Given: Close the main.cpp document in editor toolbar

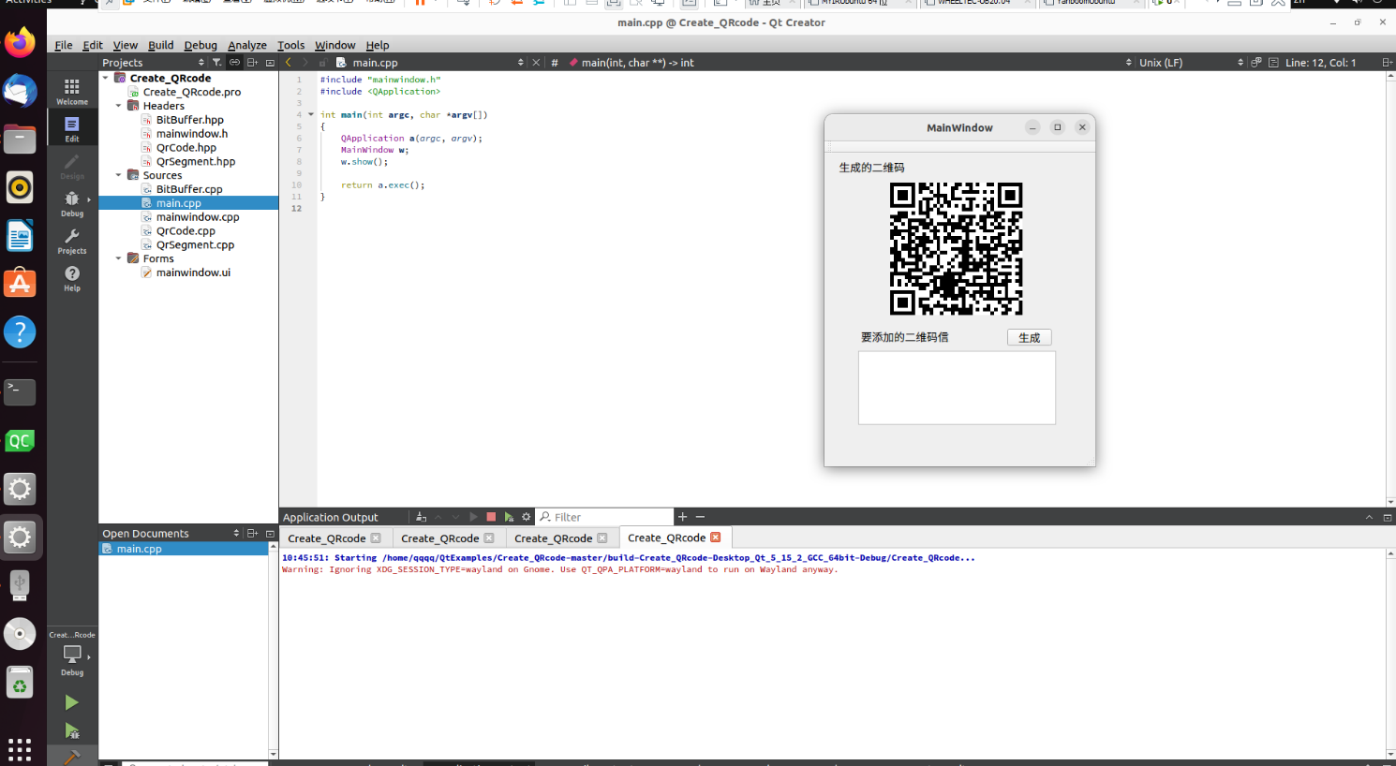Looking at the screenshot, I should point(536,63).
